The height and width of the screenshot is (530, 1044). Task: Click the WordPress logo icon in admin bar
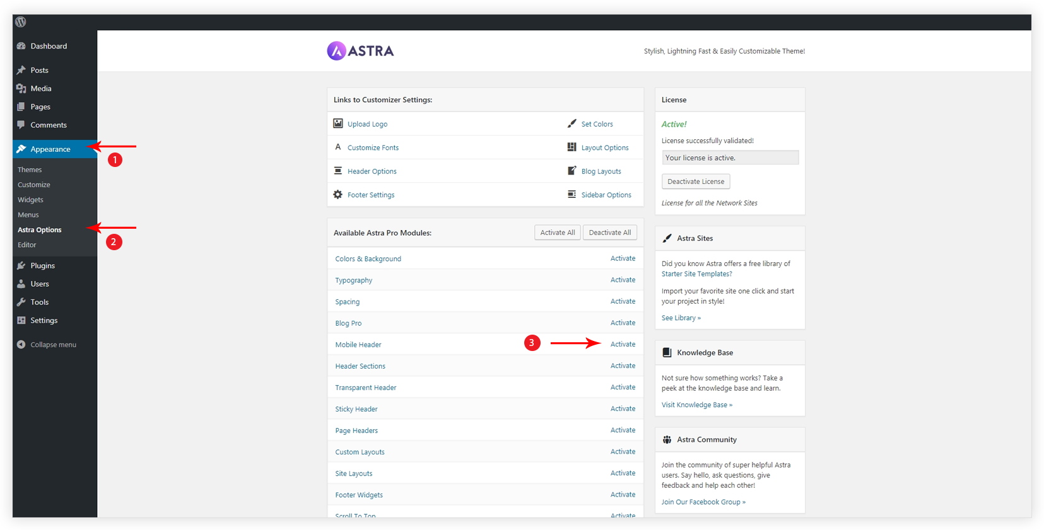point(21,22)
